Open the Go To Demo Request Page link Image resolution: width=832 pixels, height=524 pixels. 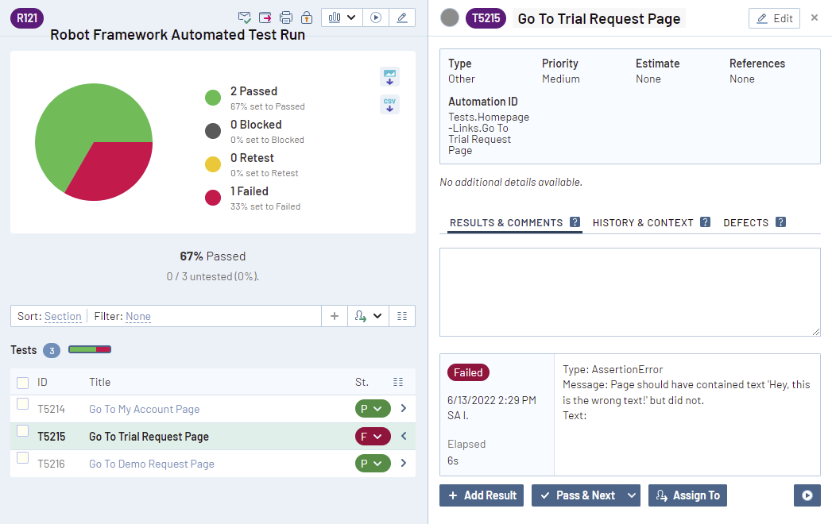(151, 464)
